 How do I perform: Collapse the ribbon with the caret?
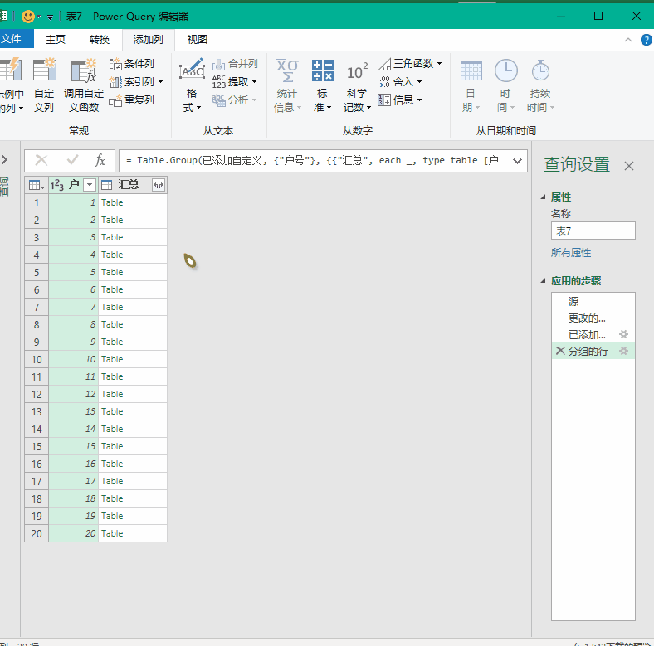pos(628,40)
